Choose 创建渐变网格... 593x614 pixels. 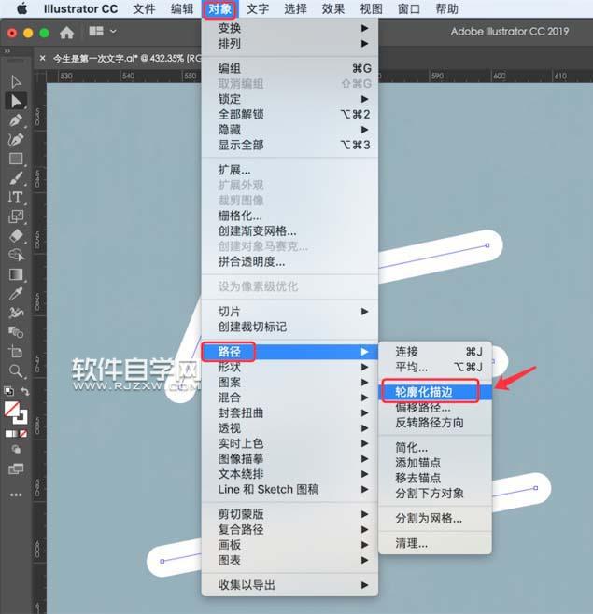click(x=289, y=231)
